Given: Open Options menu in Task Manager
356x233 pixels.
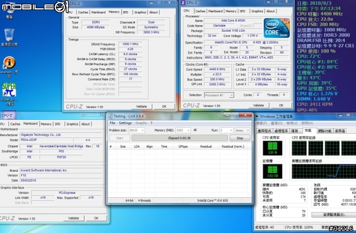Looking at the screenshot, I should click(276, 123).
